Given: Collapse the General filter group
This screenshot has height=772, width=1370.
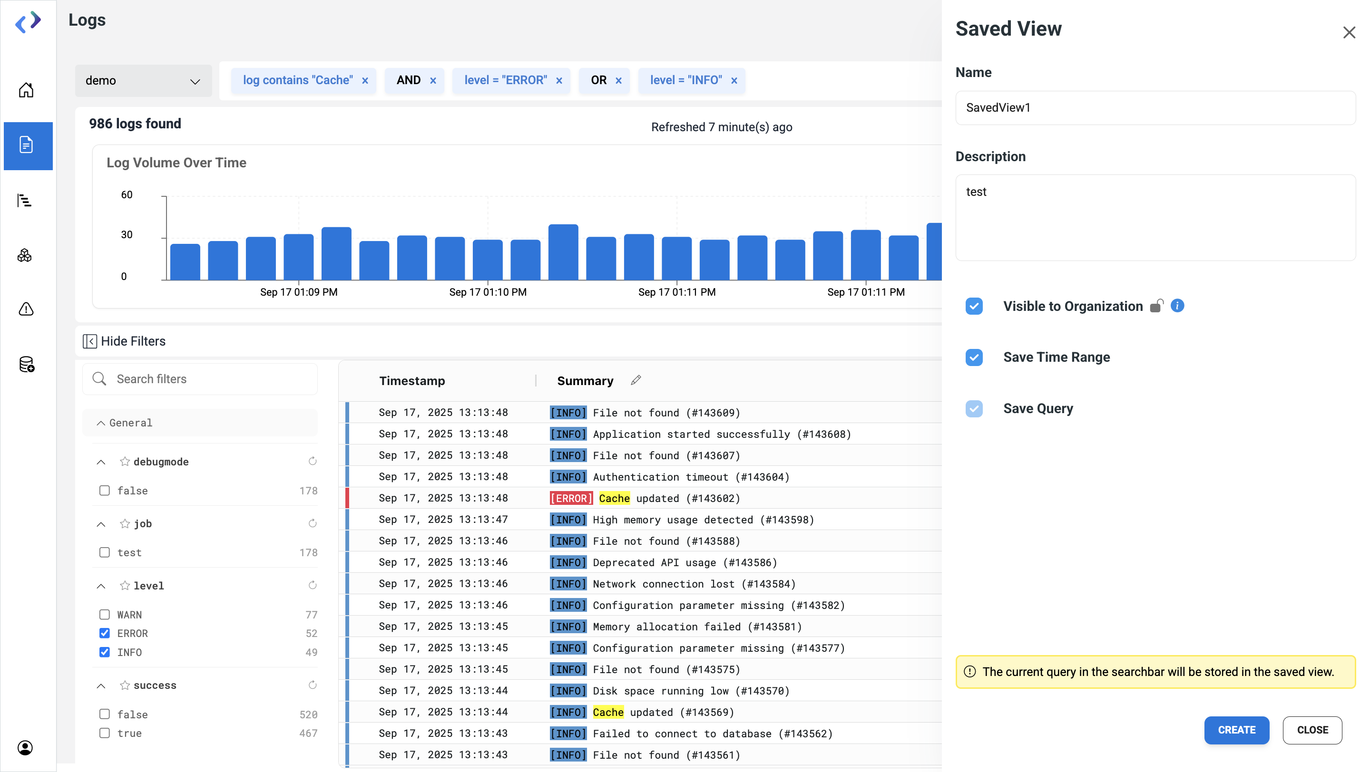Looking at the screenshot, I should coord(100,423).
